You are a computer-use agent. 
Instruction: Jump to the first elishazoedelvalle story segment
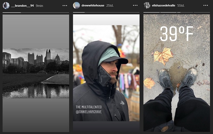point(152,12)
